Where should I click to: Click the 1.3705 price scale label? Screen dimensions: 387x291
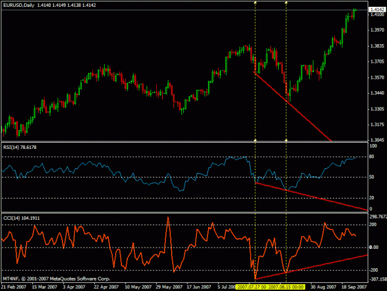tap(377, 61)
